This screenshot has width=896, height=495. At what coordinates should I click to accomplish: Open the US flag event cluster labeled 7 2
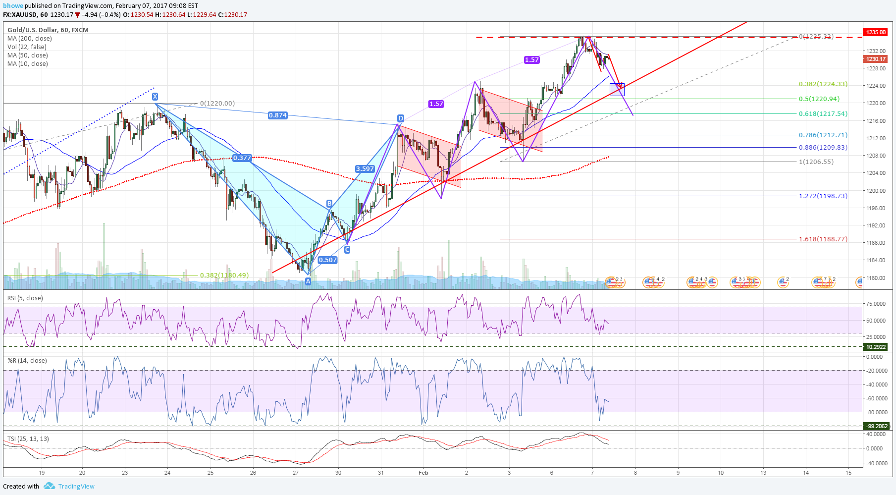[x=824, y=282]
